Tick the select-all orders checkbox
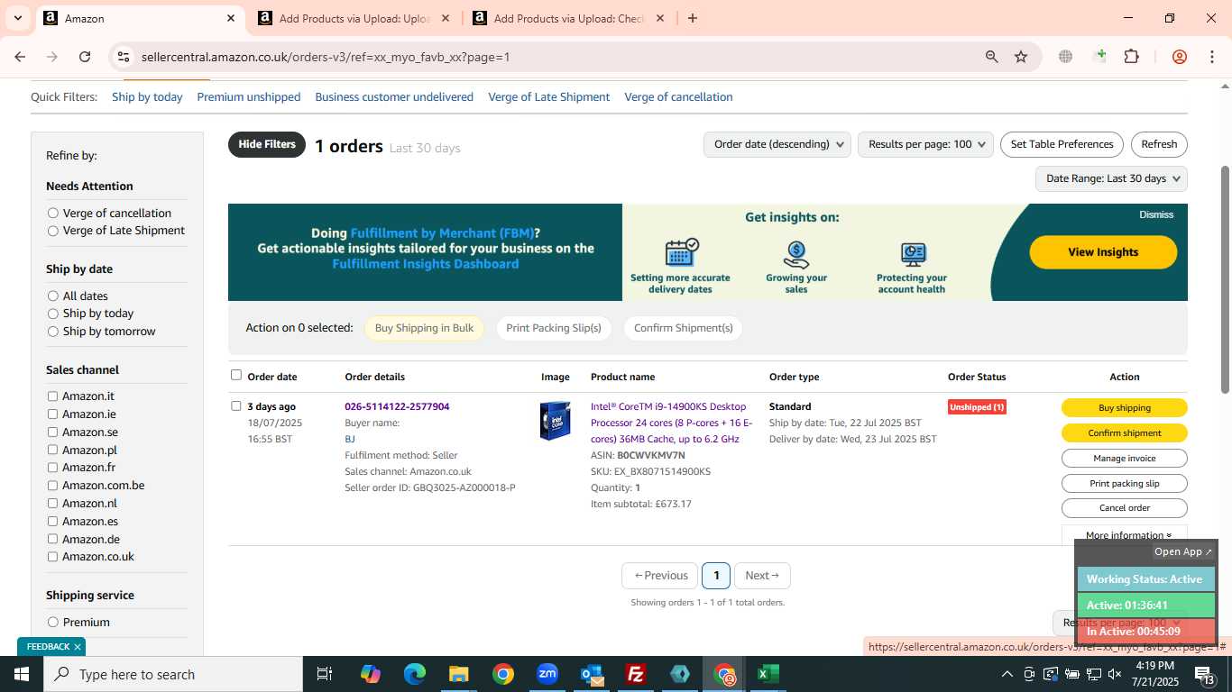Viewport: 1232px width, 692px height. pyautogui.click(x=236, y=375)
